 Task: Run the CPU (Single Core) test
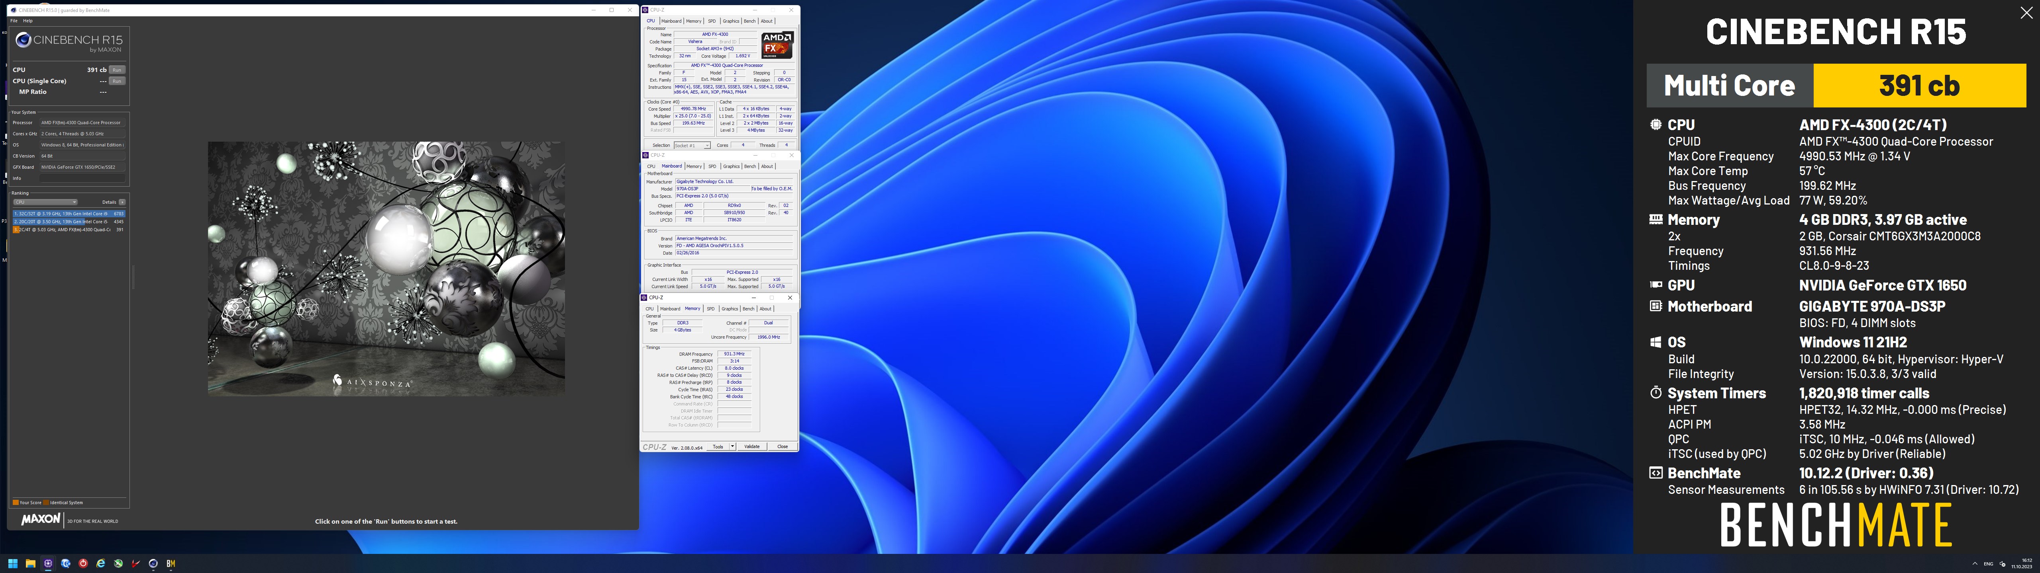point(117,81)
